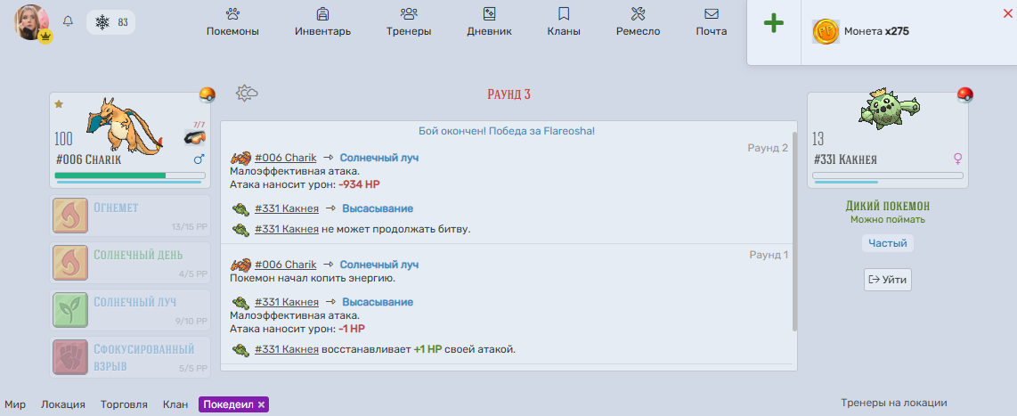Switch to the Торговля chat tab
This screenshot has height=416, width=1017.
pos(124,404)
